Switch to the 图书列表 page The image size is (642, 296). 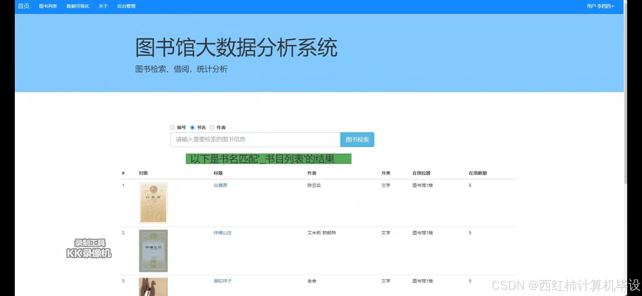(48, 6)
